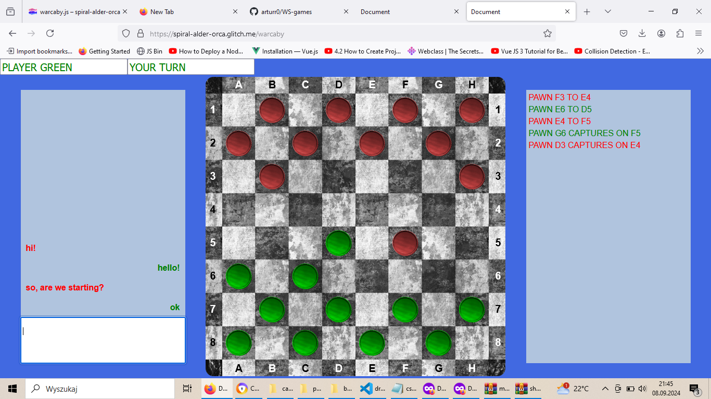Open the Firefox extensions menu

(x=680, y=33)
